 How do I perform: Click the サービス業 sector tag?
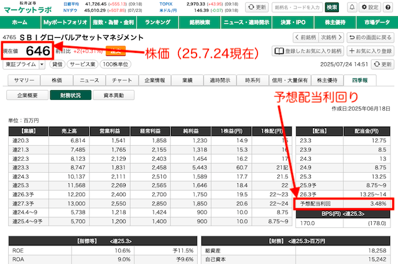(83, 65)
